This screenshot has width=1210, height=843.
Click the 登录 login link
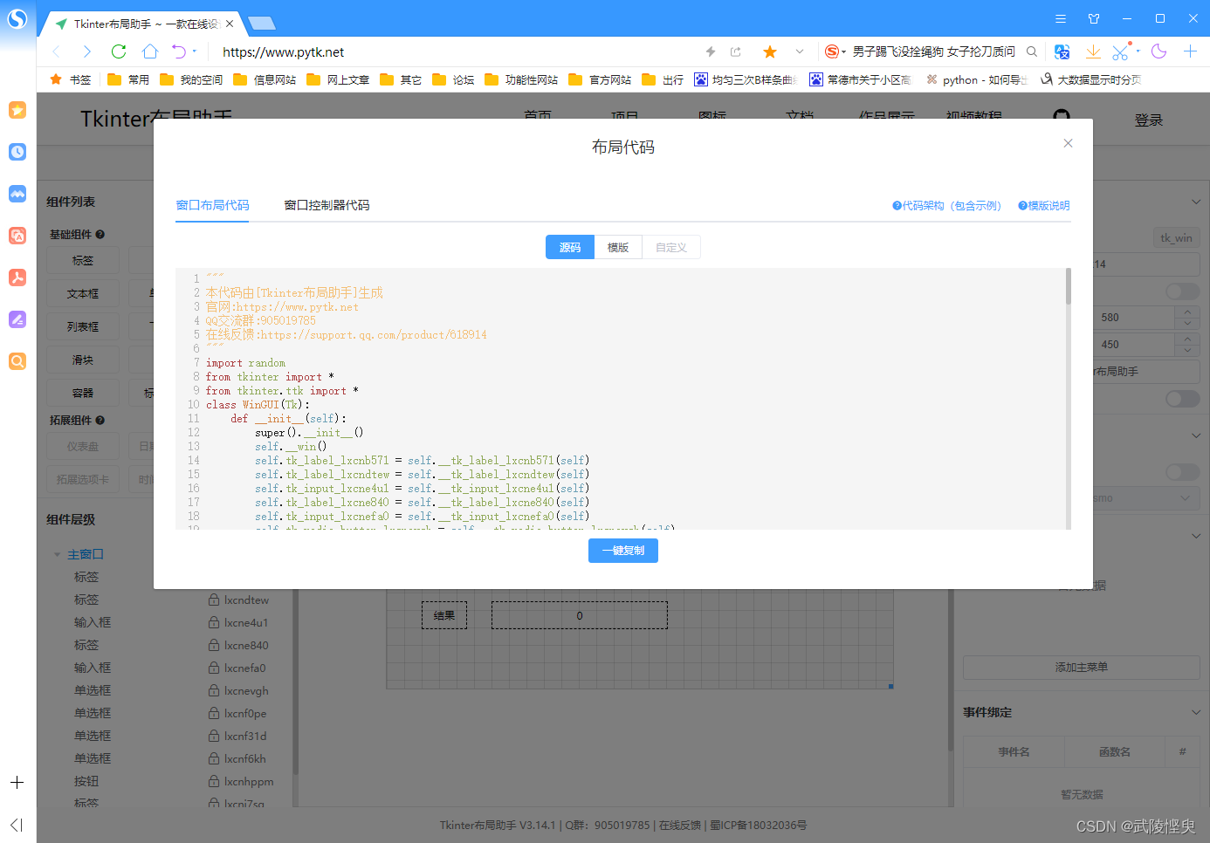tap(1149, 120)
